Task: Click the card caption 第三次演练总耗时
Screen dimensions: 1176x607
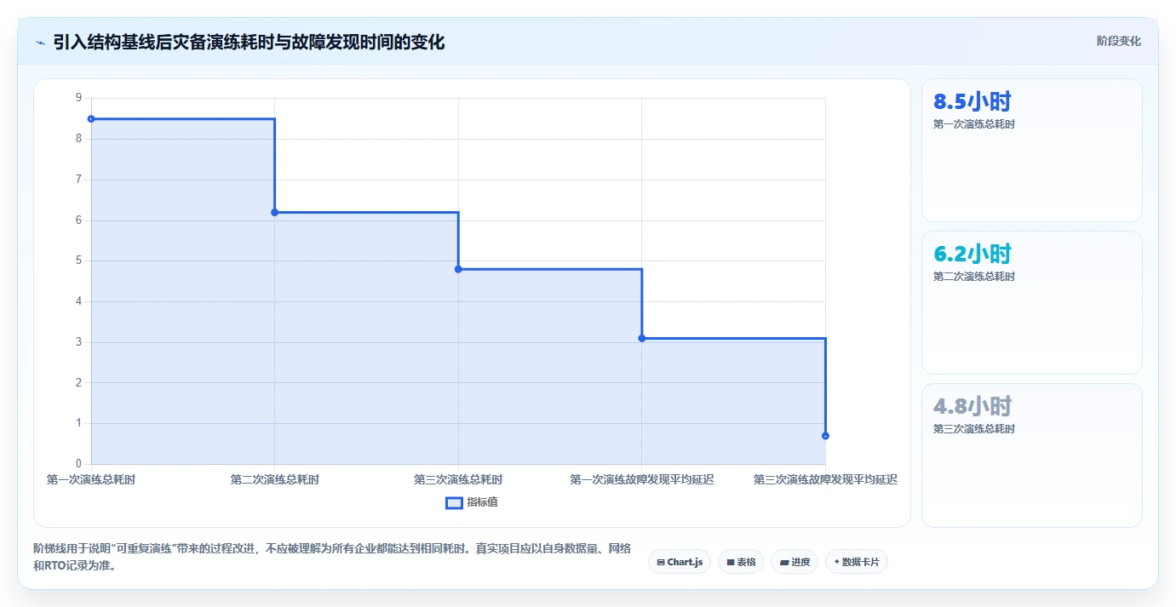Action: (x=974, y=429)
